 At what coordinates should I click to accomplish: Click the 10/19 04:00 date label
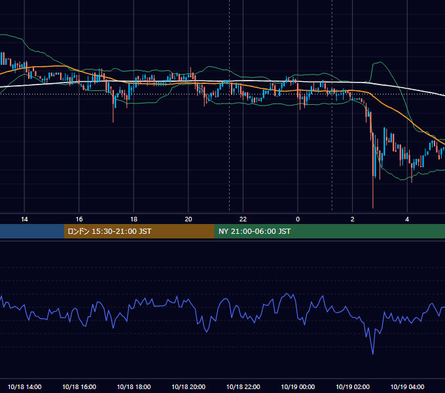407,386
